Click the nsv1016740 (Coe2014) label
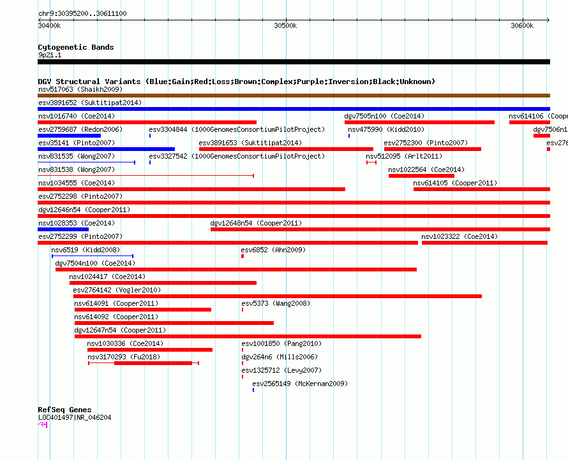This screenshot has height=460, width=568. tap(77, 116)
